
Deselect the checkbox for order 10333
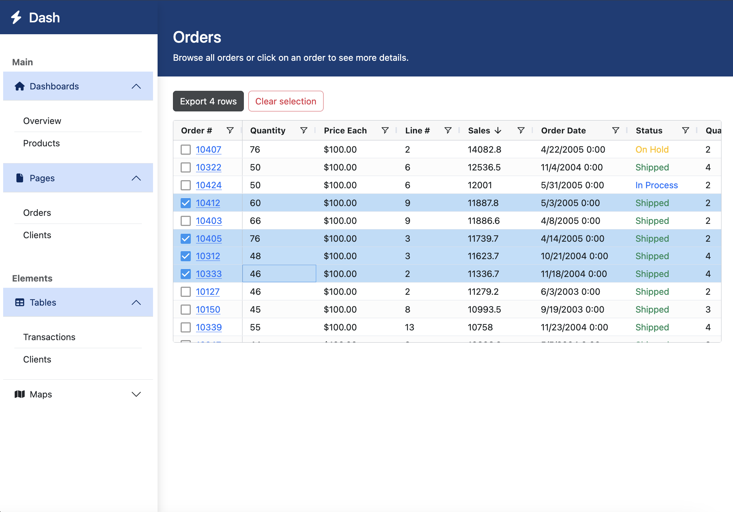pyautogui.click(x=186, y=274)
